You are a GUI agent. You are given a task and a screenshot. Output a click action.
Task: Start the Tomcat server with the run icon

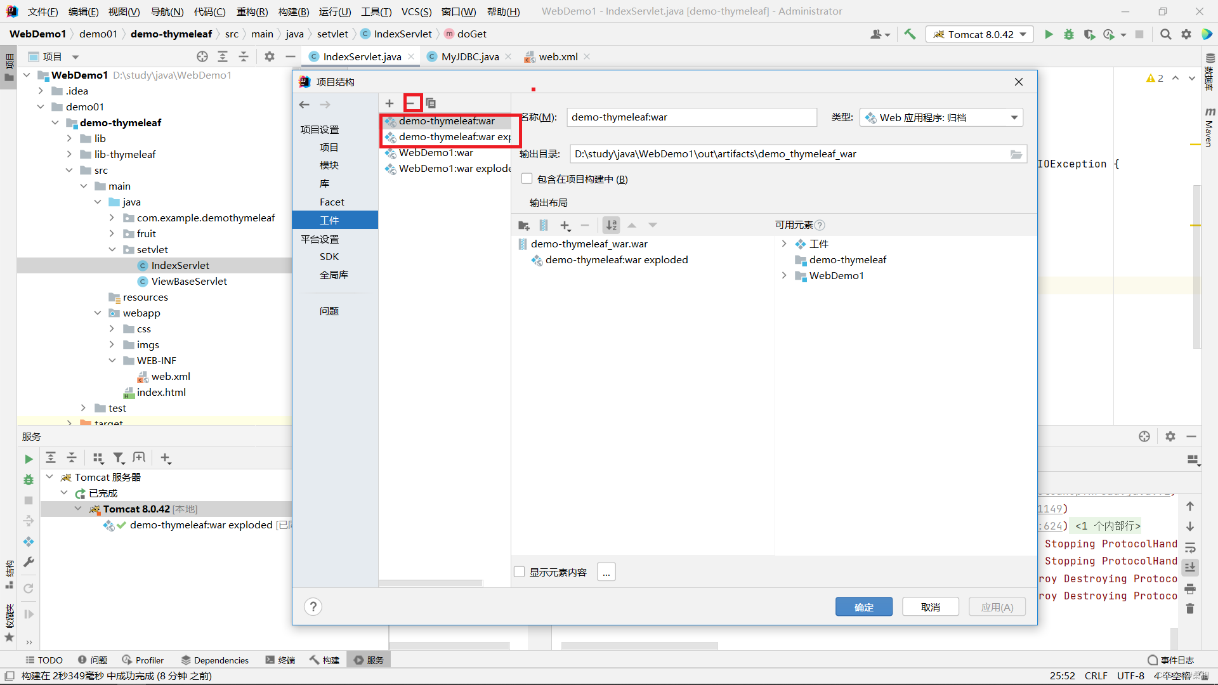coord(1049,34)
